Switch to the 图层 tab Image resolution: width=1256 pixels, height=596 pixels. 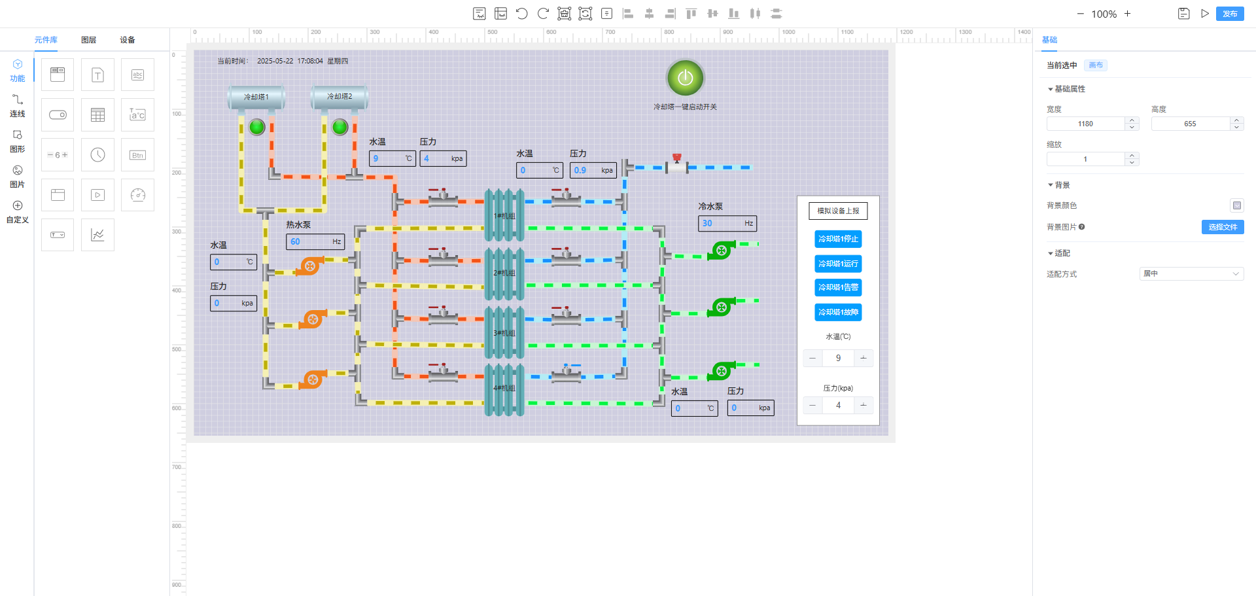(x=88, y=40)
